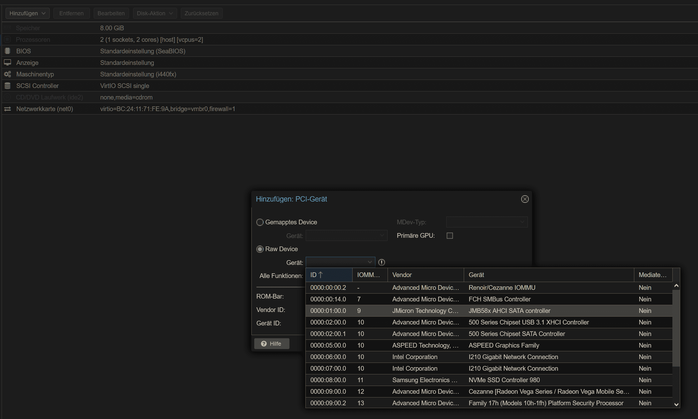Select the JMB58x AHCI SATA controller entry

[509, 311]
